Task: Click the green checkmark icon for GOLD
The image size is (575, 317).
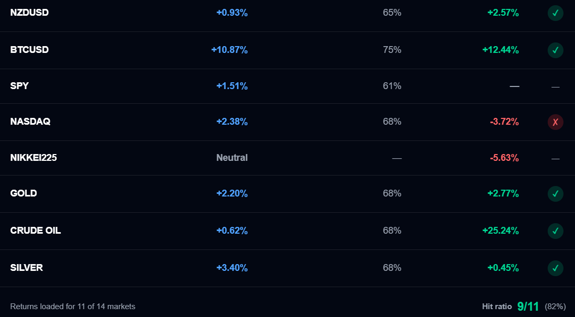Action: click(555, 194)
